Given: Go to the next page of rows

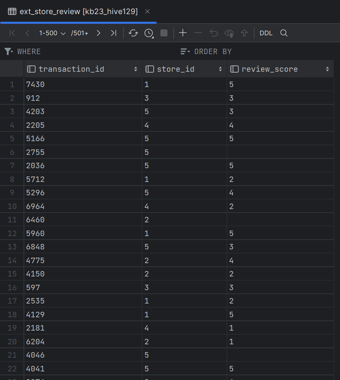Looking at the screenshot, I should point(98,33).
